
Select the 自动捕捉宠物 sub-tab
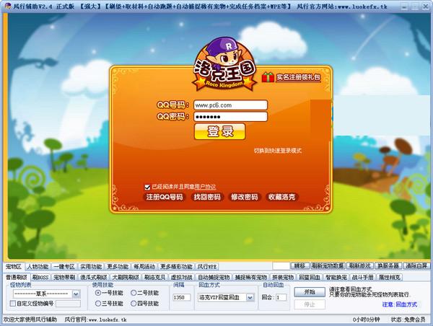click(x=214, y=278)
